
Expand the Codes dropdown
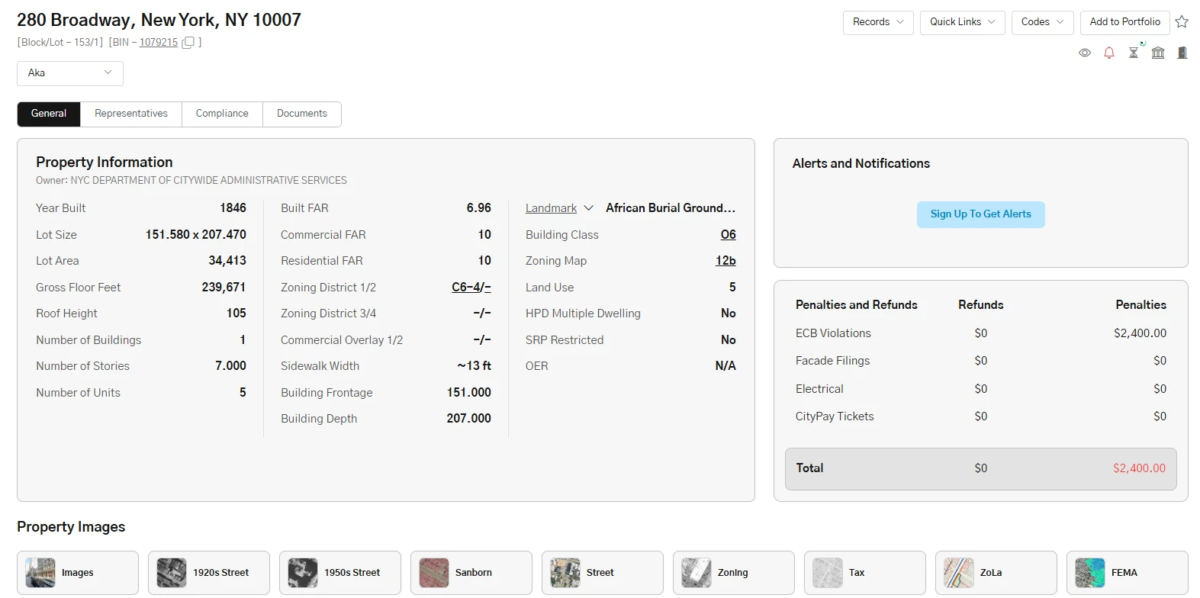pos(1042,22)
